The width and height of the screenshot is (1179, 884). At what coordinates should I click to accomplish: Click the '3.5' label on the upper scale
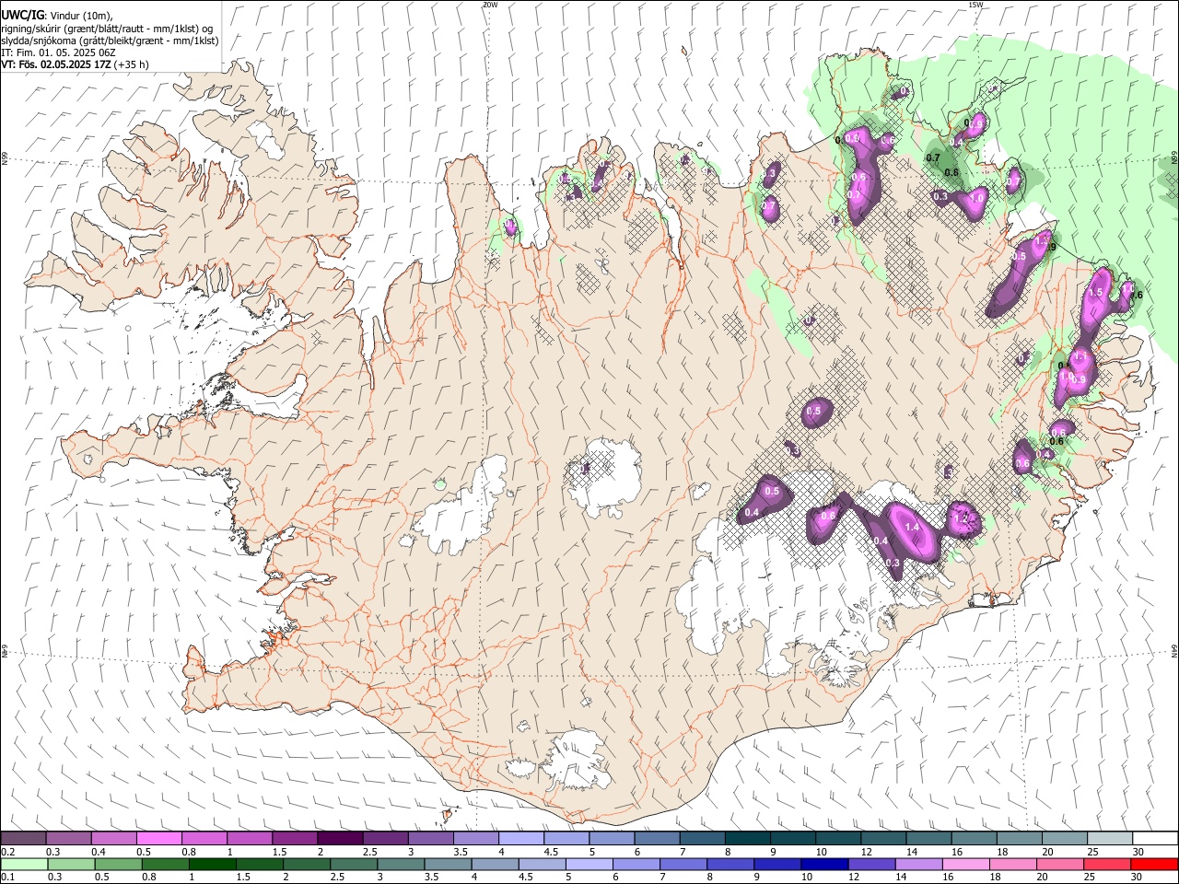coord(460,852)
